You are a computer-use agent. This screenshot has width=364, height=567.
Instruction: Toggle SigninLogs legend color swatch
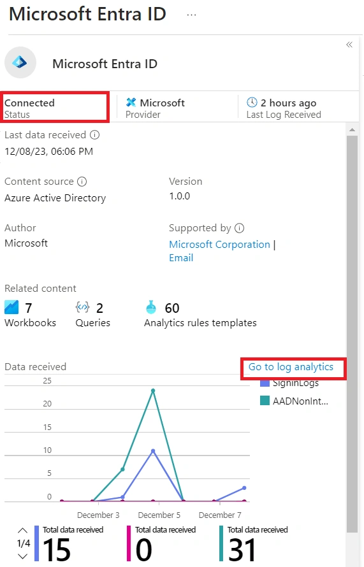[265, 384]
